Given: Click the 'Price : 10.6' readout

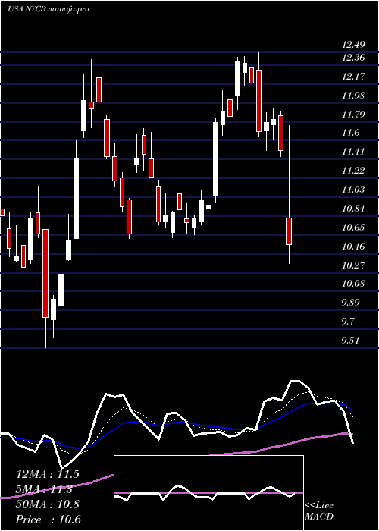Looking at the screenshot, I should [49, 520].
